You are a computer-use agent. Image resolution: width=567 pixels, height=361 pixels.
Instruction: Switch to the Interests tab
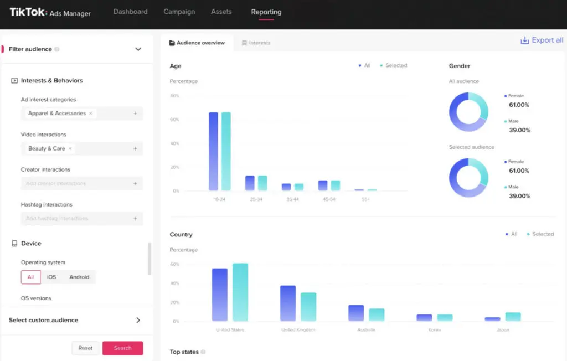[x=256, y=43]
